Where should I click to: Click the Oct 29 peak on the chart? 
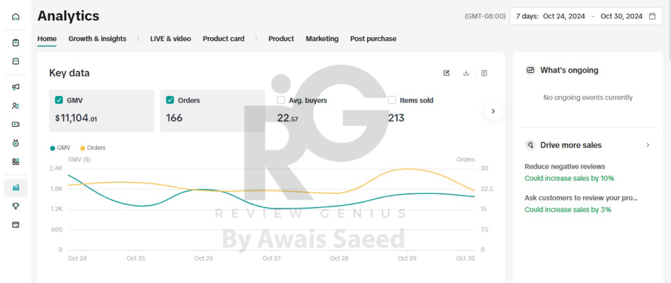407,169
